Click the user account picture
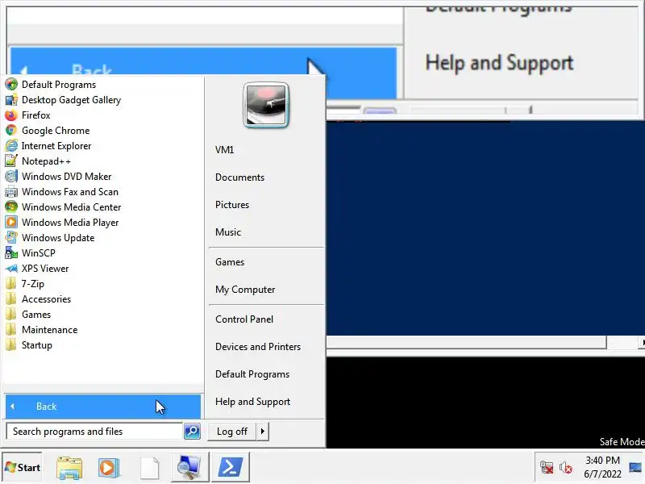This screenshot has width=645, height=484. pyautogui.click(x=266, y=106)
